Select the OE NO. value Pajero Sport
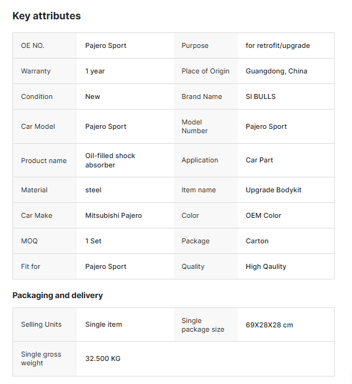Viewport: 352px width, 384px height. pyautogui.click(x=106, y=45)
